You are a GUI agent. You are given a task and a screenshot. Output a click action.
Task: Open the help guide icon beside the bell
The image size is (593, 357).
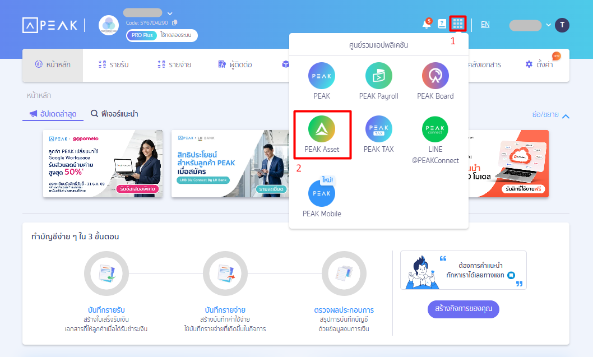pos(442,24)
